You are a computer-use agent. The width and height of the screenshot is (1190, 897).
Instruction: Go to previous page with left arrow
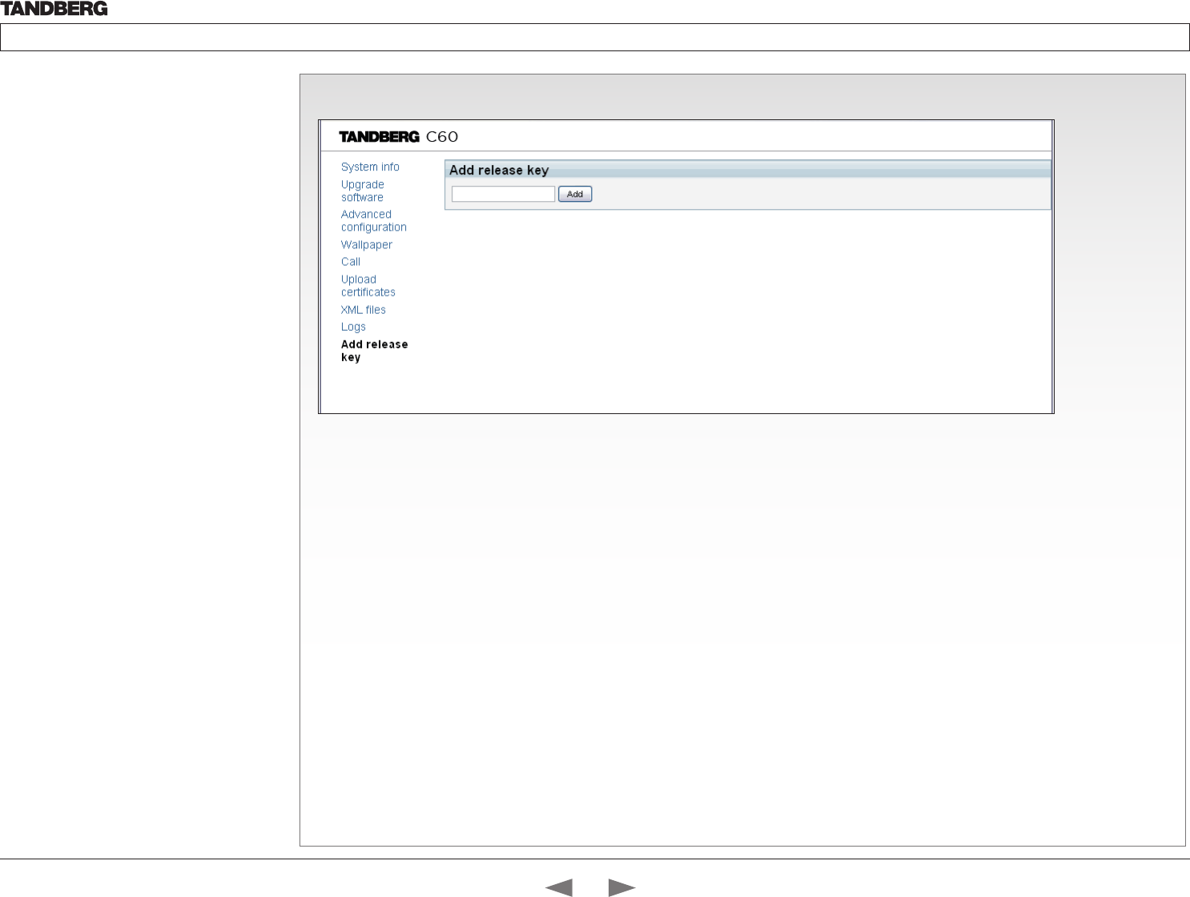point(559,887)
